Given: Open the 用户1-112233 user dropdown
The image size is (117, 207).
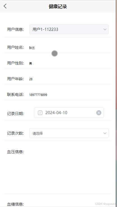Looking at the screenshot, I should [x=69, y=29].
